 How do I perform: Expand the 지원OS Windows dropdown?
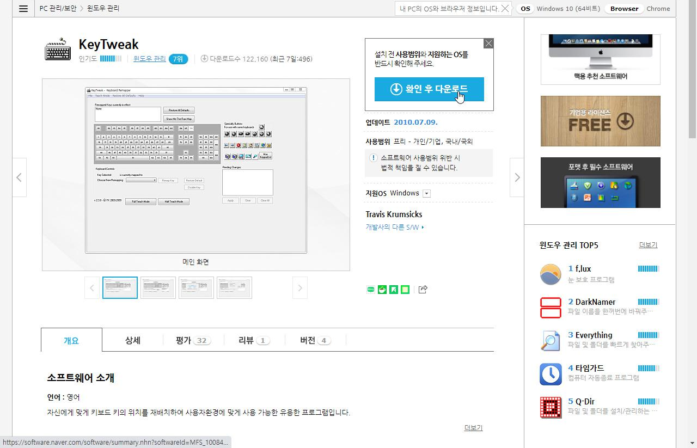coord(426,193)
